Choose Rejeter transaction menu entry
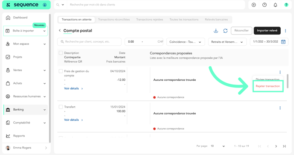 click(x=268, y=86)
